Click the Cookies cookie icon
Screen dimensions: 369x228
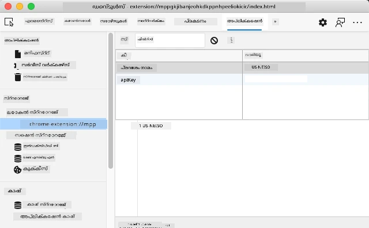pos(17,169)
